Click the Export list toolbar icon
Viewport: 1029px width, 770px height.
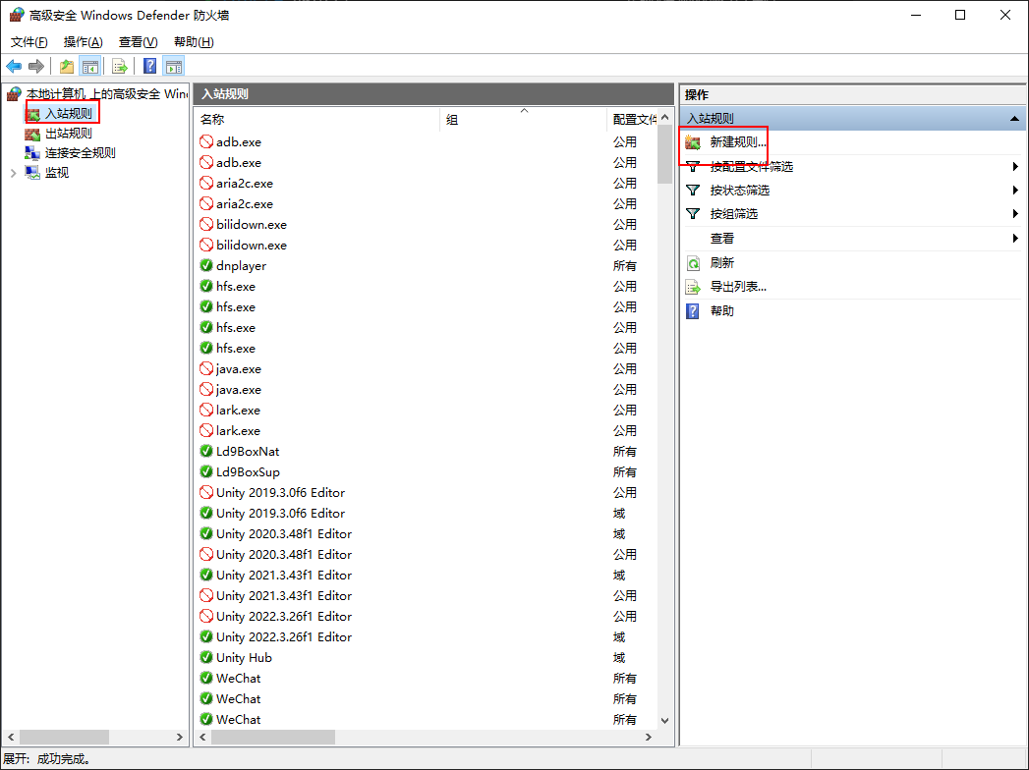pyautogui.click(x=120, y=66)
